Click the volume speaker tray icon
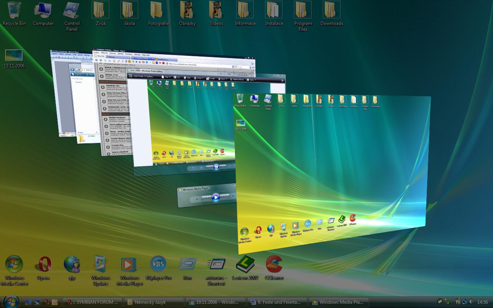Viewport: 493px width, 308px height. click(x=471, y=302)
